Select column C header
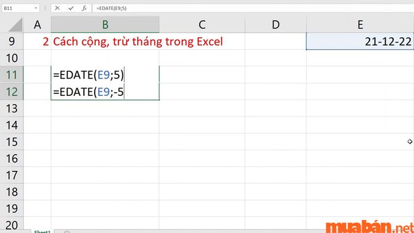Screen dimensions: 414x233 pyautogui.click(x=202, y=24)
